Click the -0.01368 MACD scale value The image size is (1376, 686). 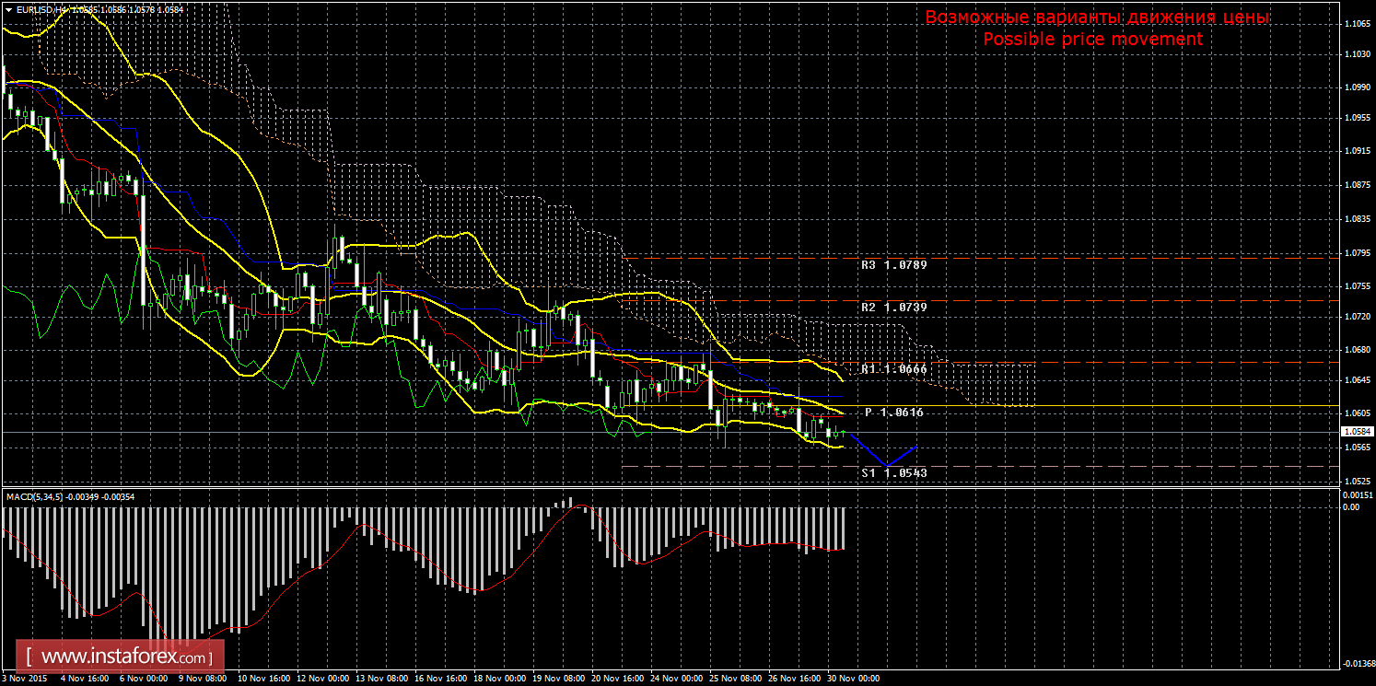click(1356, 663)
